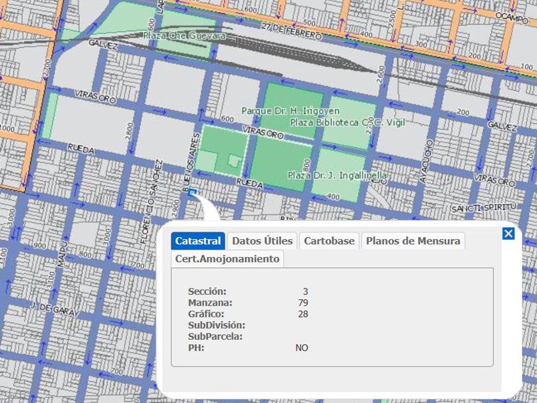
Task: Click the Plaza Che Guevara label
Action: [184, 36]
